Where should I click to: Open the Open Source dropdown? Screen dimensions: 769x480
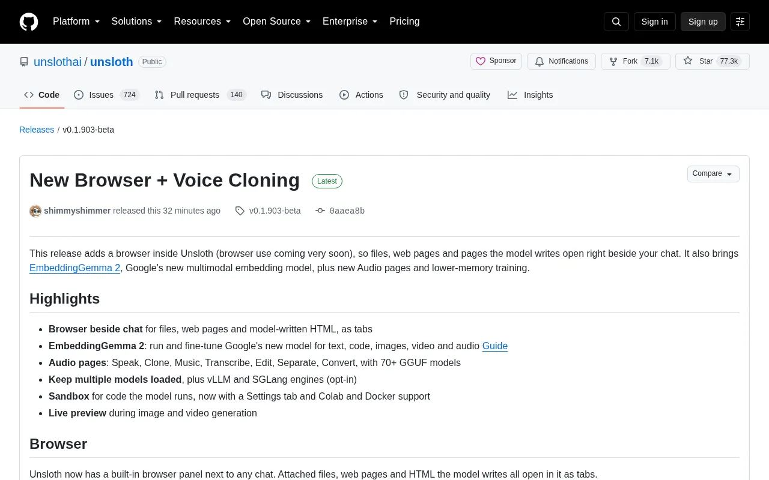pos(276,22)
